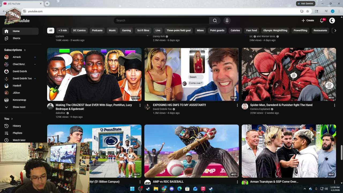Open JiDion subscription channel
This screenshot has width=343, height=193.
(20, 93)
